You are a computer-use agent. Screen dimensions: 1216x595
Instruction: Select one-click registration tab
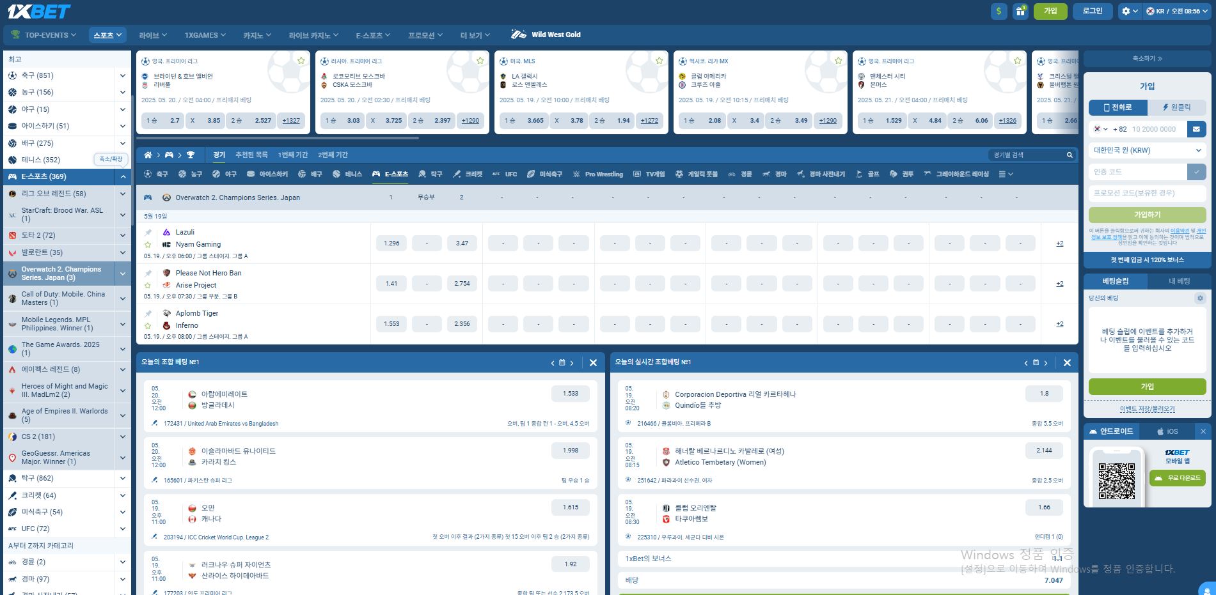(1176, 107)
